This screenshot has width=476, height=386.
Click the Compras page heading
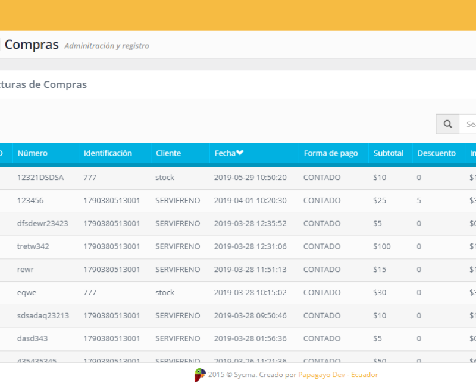pos(31,45)
